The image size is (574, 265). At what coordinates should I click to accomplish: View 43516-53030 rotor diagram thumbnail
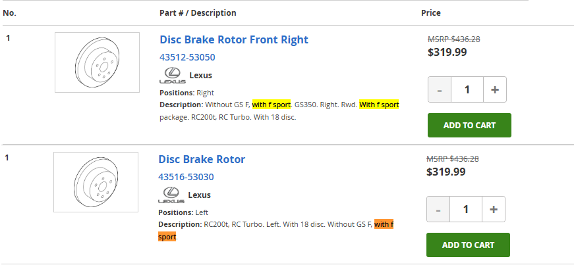click(x=96, y=182)
